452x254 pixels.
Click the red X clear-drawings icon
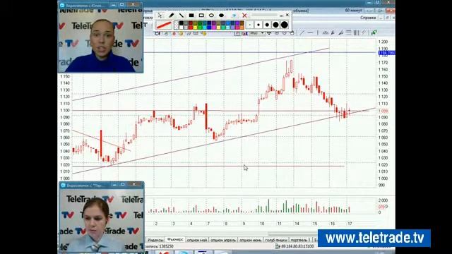(245, 16)
